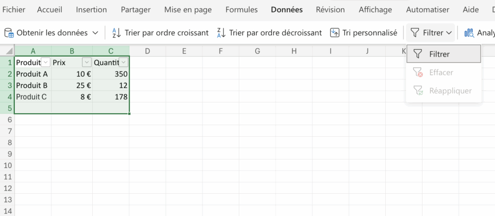
Task: Select cell containing Produit B
Action: click(31, 86)
